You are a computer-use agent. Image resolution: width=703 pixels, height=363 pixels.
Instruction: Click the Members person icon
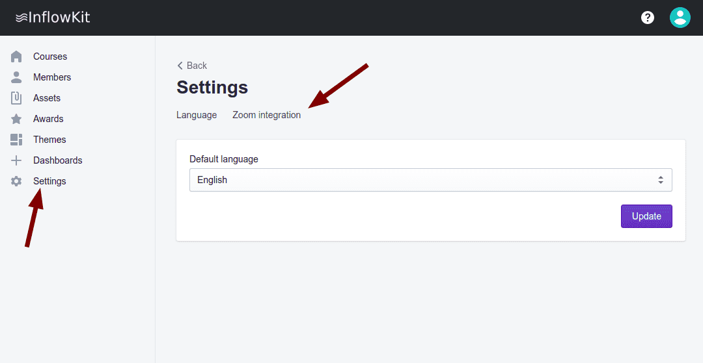click(17, 77)
